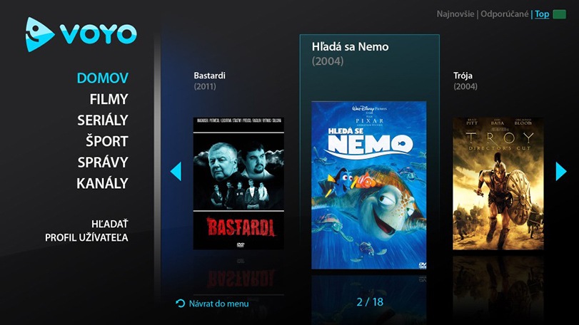
Task: Open PROFIL UŽÍVATEĽA
Action: click(x=87, y=237)
